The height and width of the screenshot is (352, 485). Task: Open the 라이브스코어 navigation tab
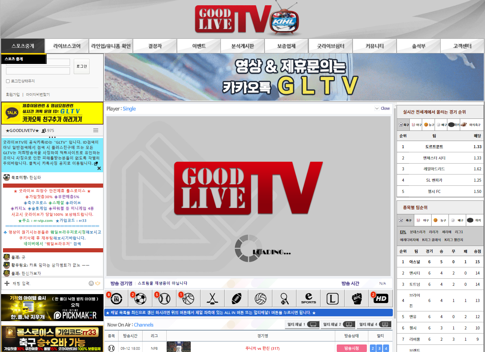point(67,46)
